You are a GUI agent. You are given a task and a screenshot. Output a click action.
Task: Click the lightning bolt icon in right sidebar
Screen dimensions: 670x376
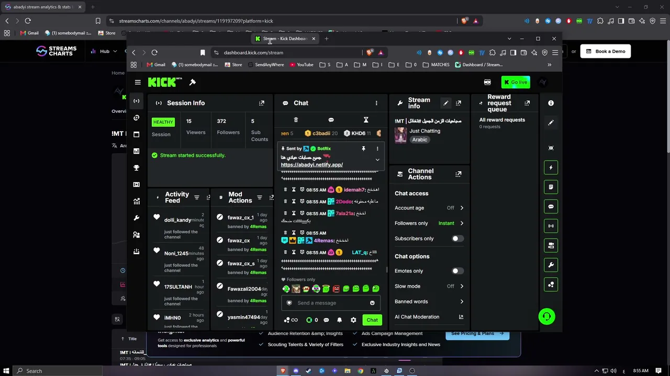coord(551,168)
